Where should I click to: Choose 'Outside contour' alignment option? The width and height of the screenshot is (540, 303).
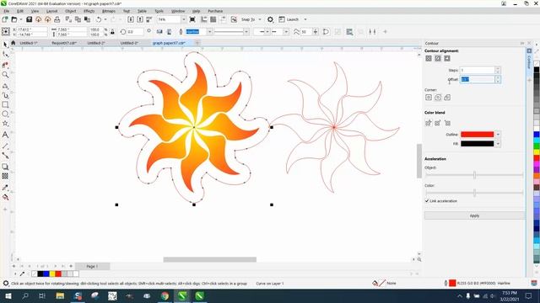click(x=447, y=58)
